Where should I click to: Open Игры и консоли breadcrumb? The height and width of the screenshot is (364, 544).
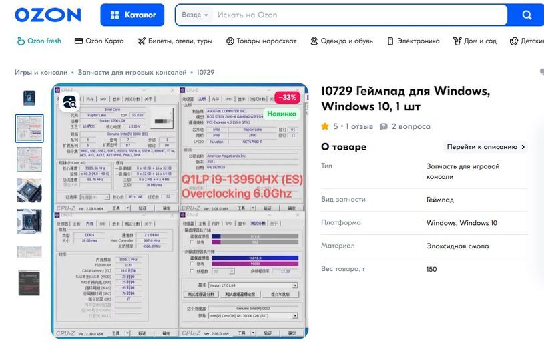[41, 72]
